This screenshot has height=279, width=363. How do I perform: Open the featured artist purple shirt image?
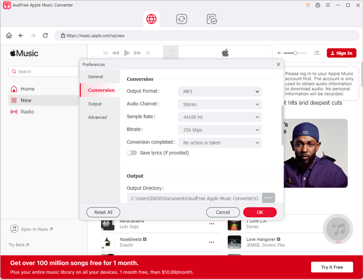pyautogui.click(x=316, y=153)
